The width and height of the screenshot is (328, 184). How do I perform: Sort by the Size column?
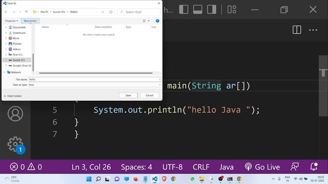point(154,27)
